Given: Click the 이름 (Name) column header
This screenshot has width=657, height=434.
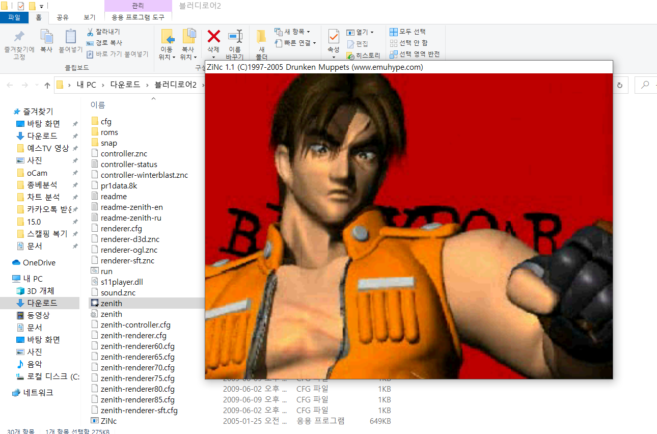Looking at the screenshot, I should [98, 105].
